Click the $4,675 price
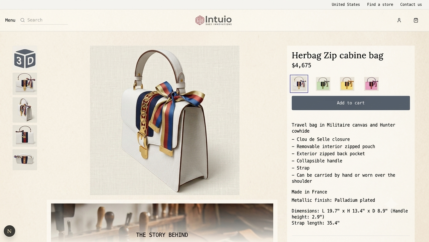 tap(301, 66)
